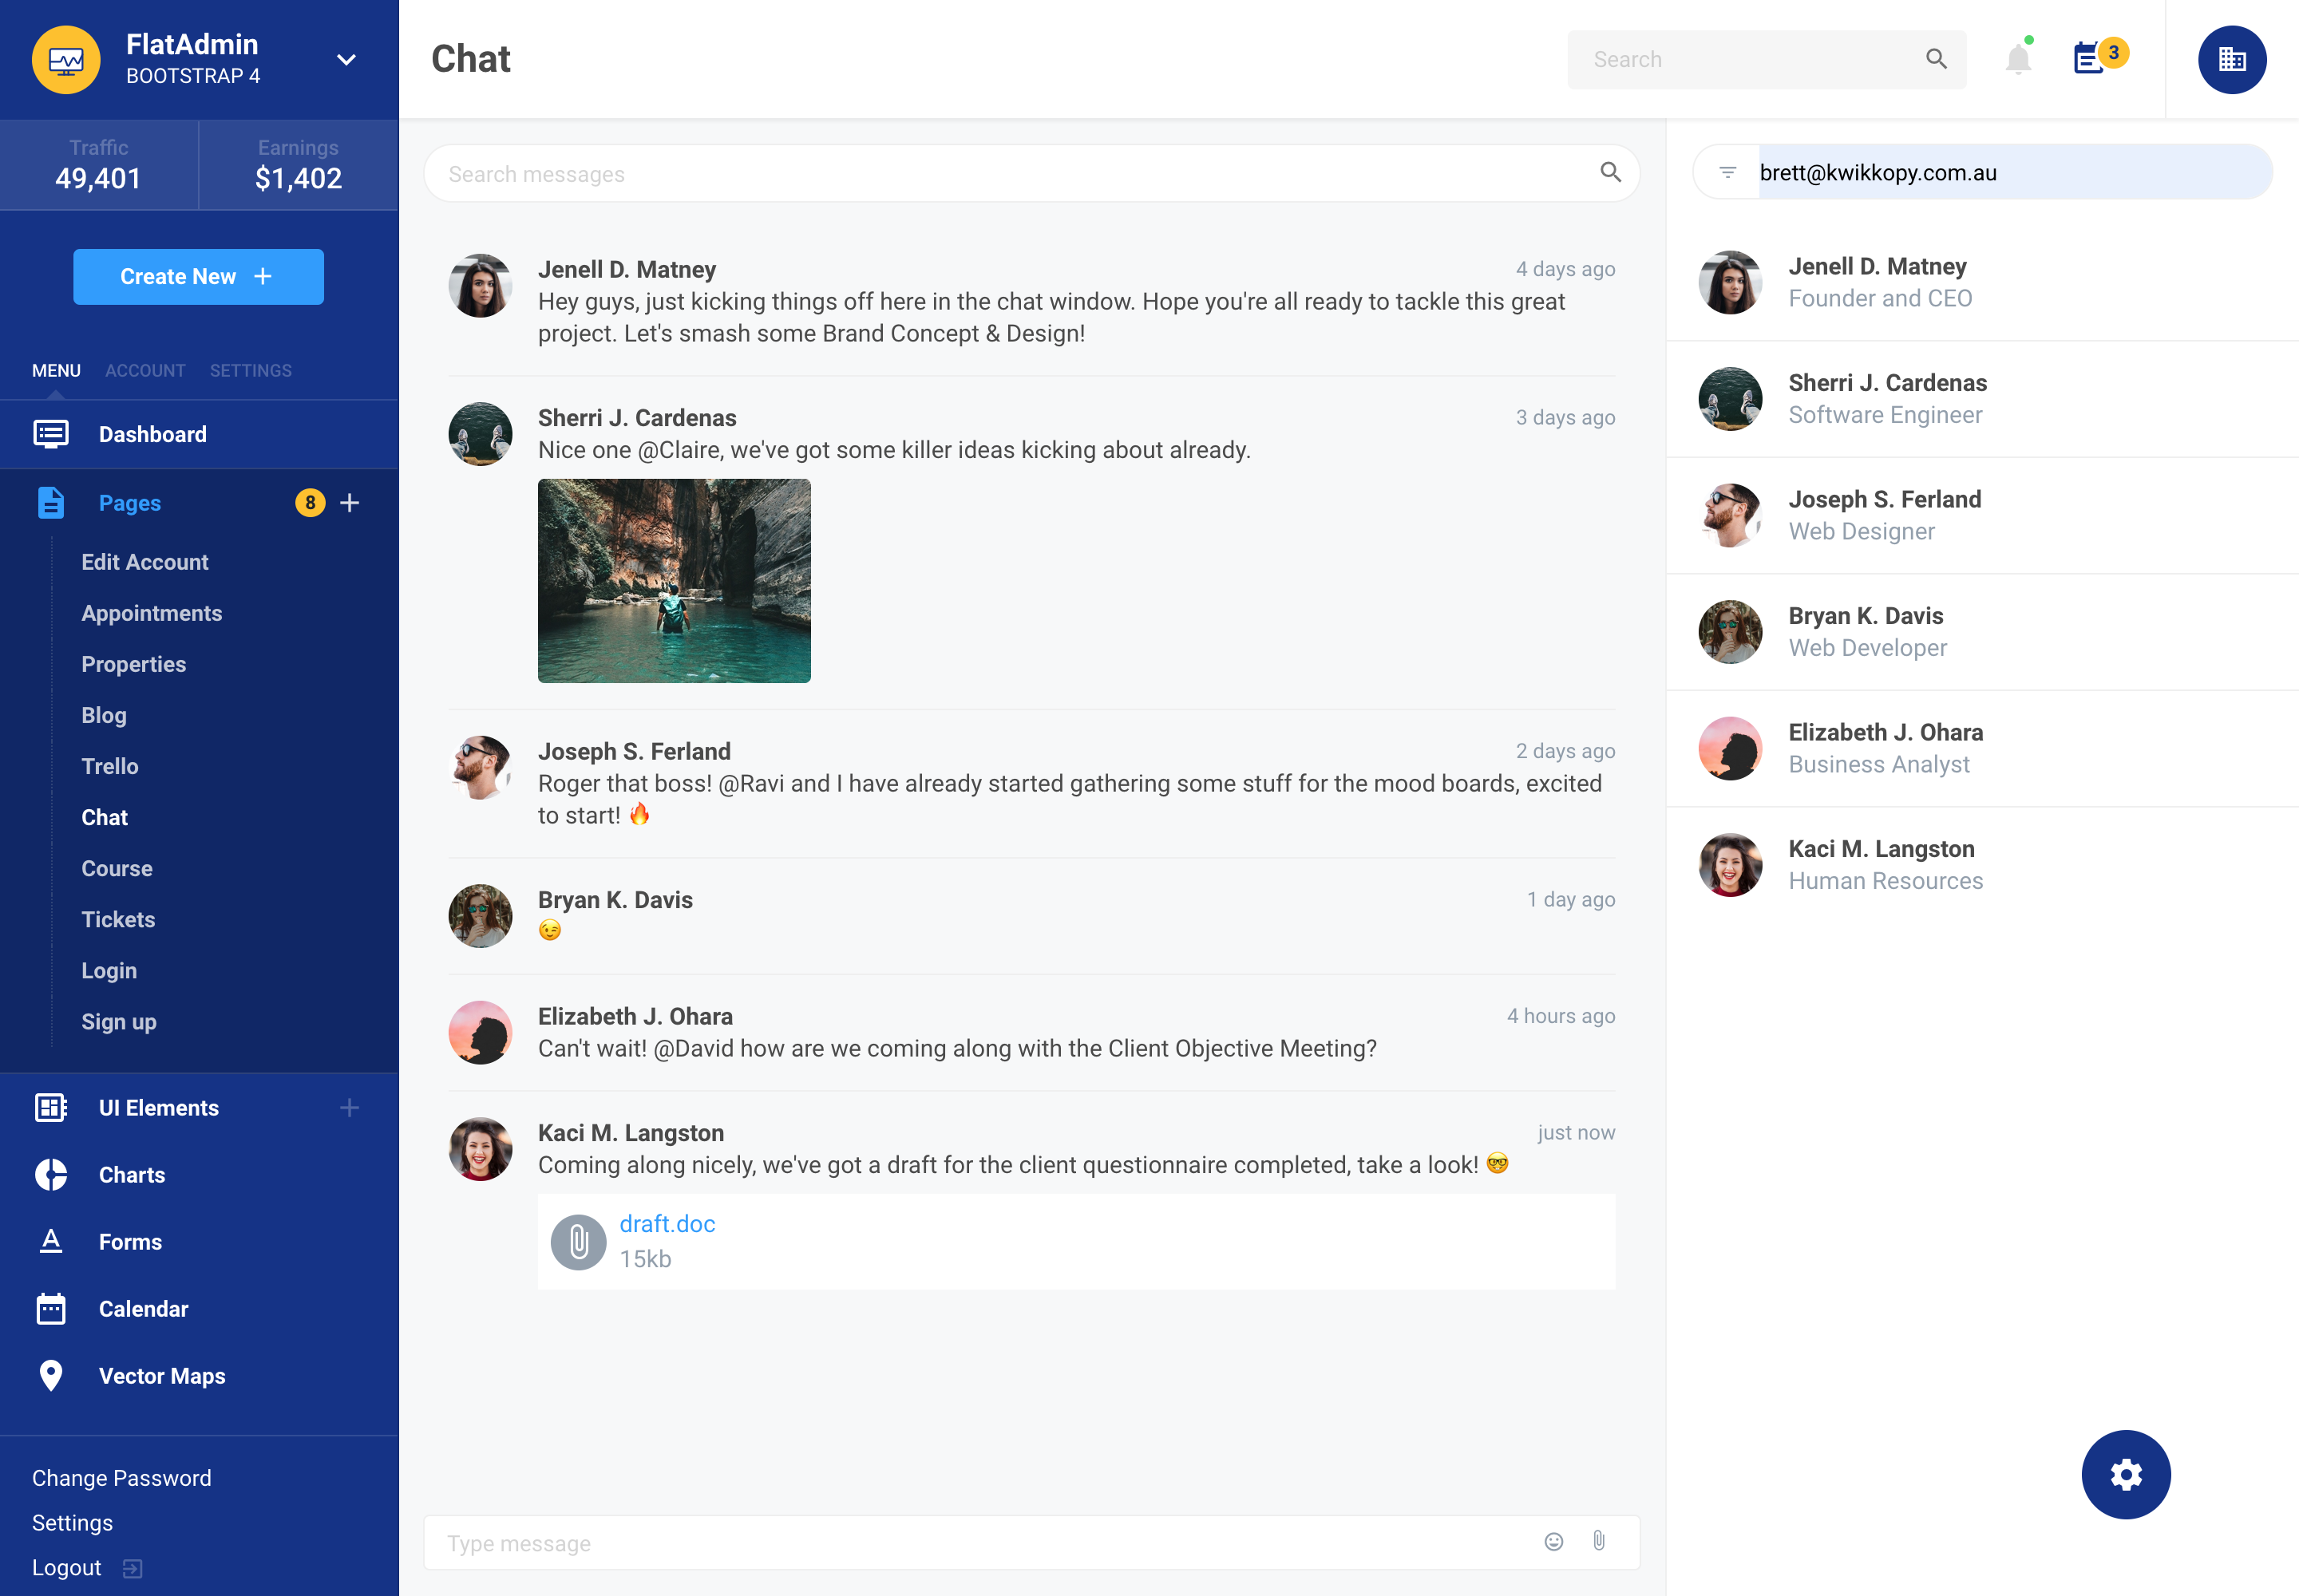2299x1596 pixels.
Task: Select contact Sherri J. Cardenas, Software Engineer
Action: coord(1982,399)
